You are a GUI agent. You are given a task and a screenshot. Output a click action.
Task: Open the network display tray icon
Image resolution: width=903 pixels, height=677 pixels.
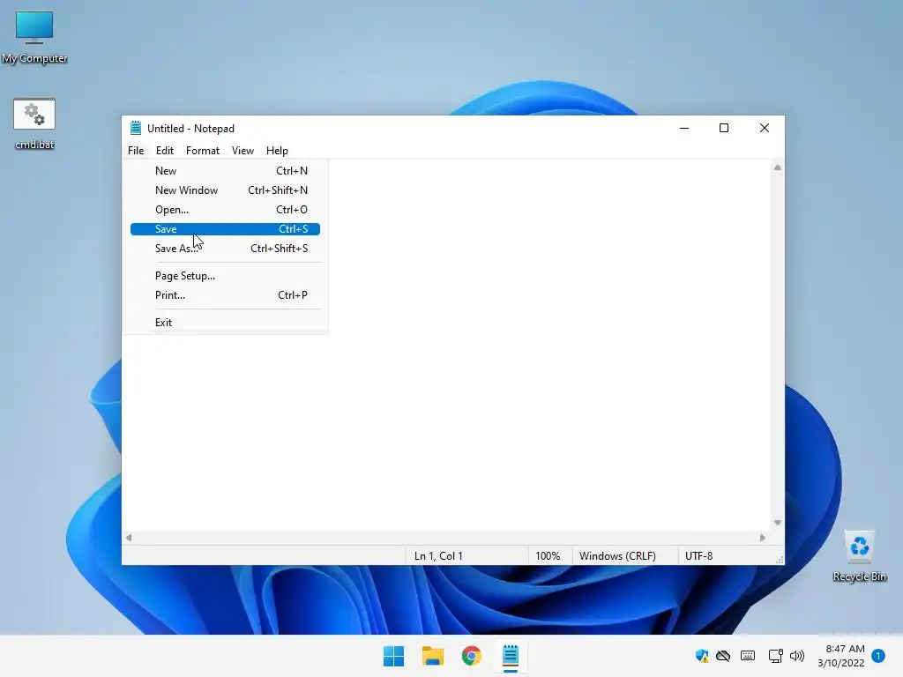(x=775, y=656)
